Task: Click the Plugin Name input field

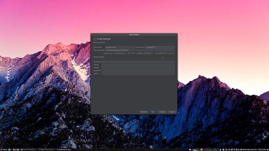Action: pyautogui.click(x=120, y=47)
